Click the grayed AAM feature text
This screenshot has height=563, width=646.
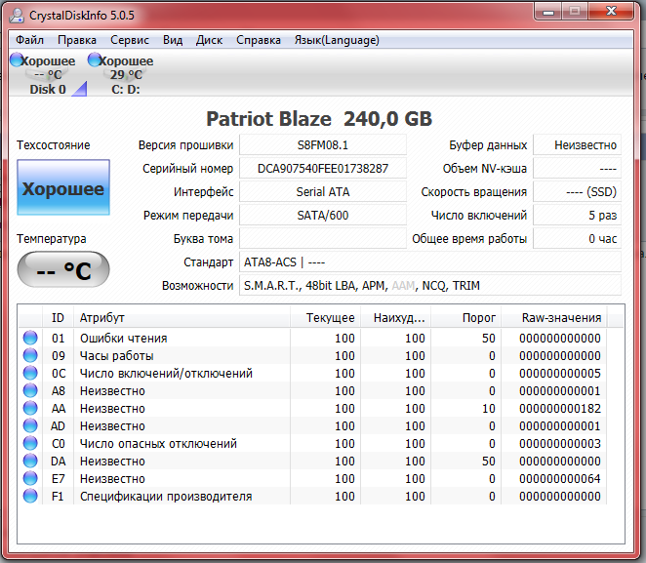pos(403,286)
